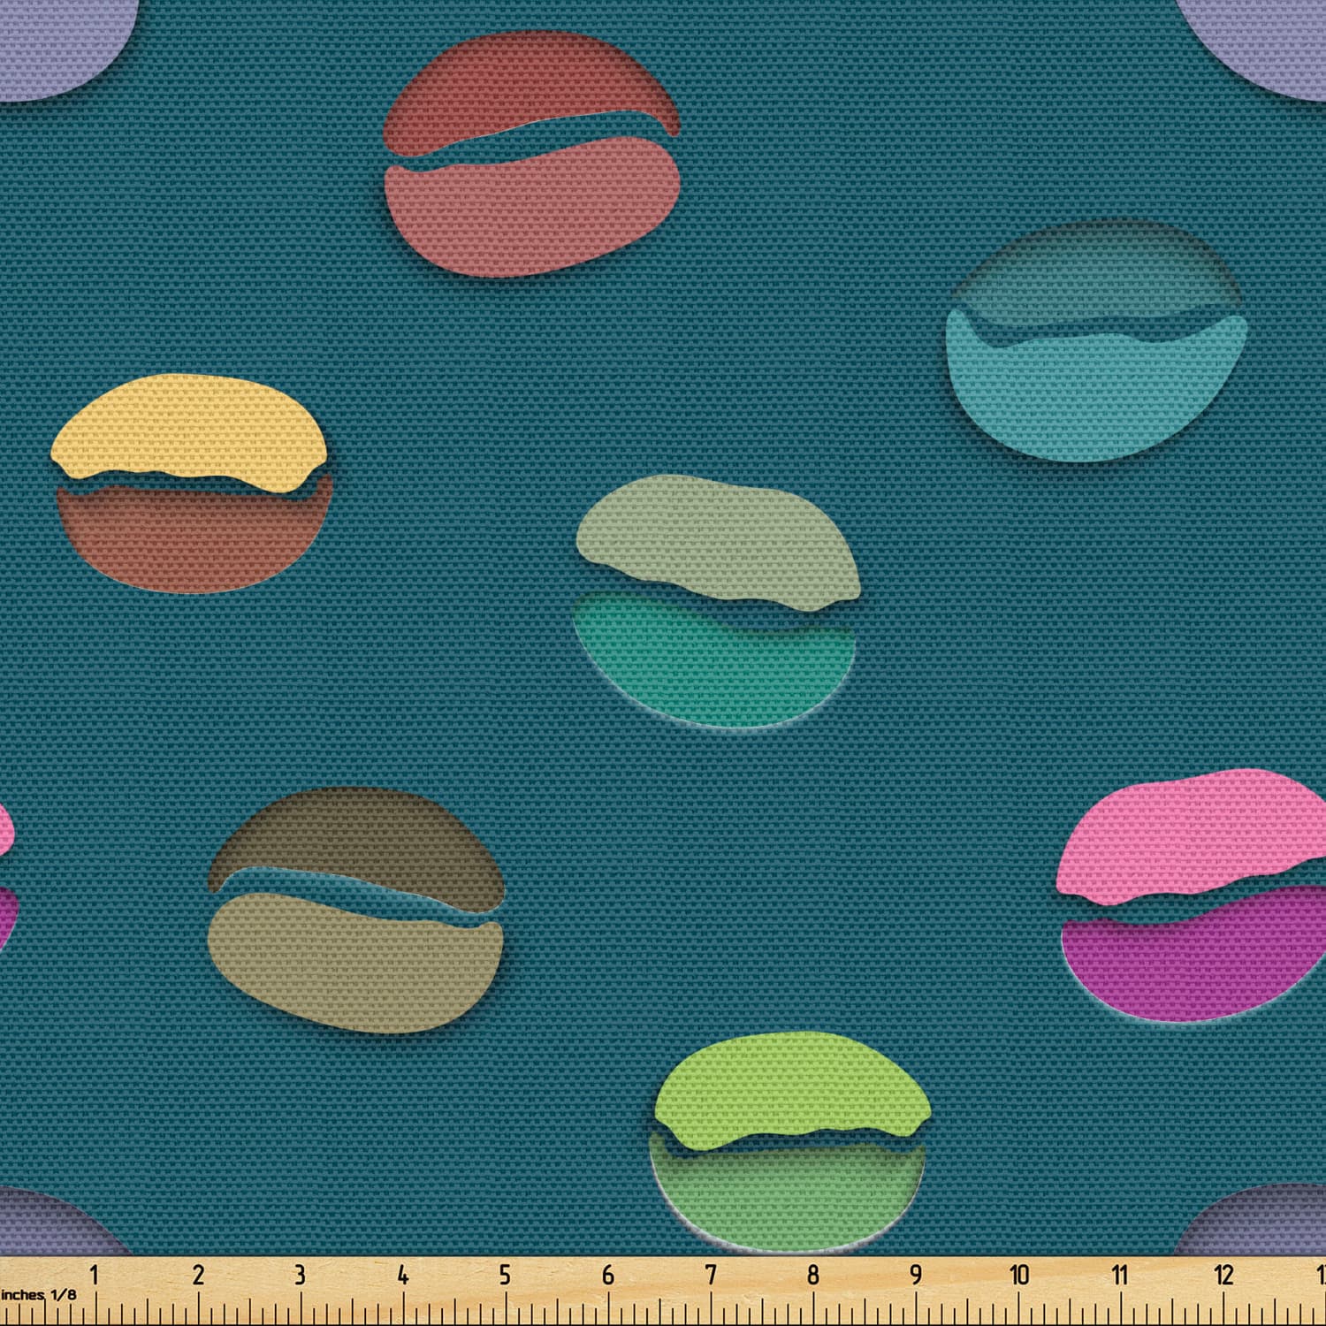1326x1326 pixels.
Task: Select the pink and magenta macaron
Action: [1193, 895]
